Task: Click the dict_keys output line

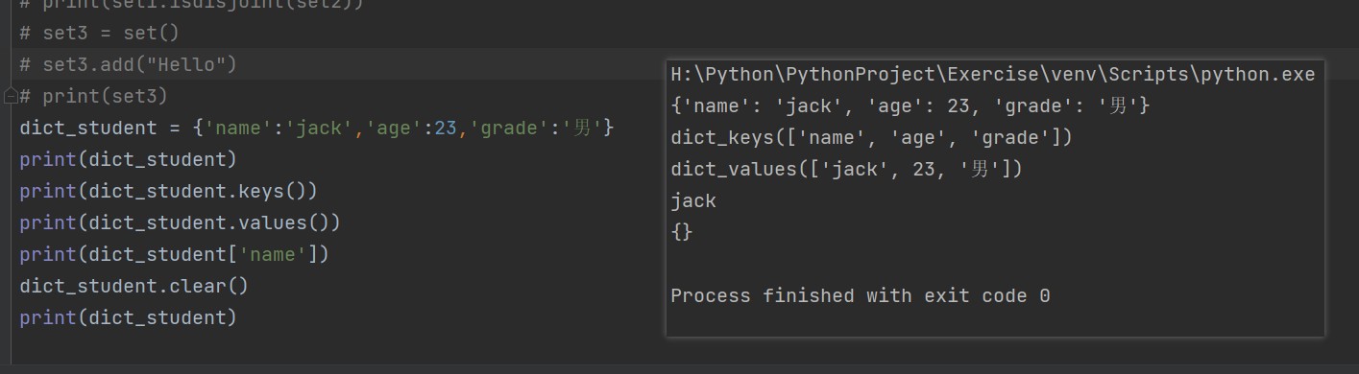Action: (x=871, y=137)
